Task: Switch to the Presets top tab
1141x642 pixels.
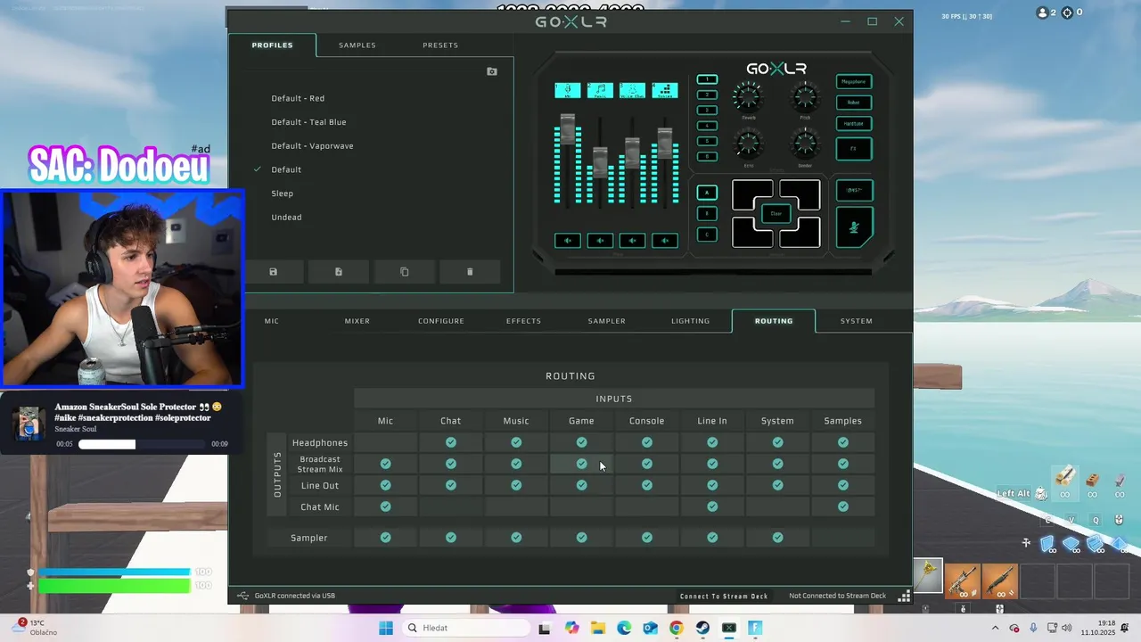Action: pos(440,45)
